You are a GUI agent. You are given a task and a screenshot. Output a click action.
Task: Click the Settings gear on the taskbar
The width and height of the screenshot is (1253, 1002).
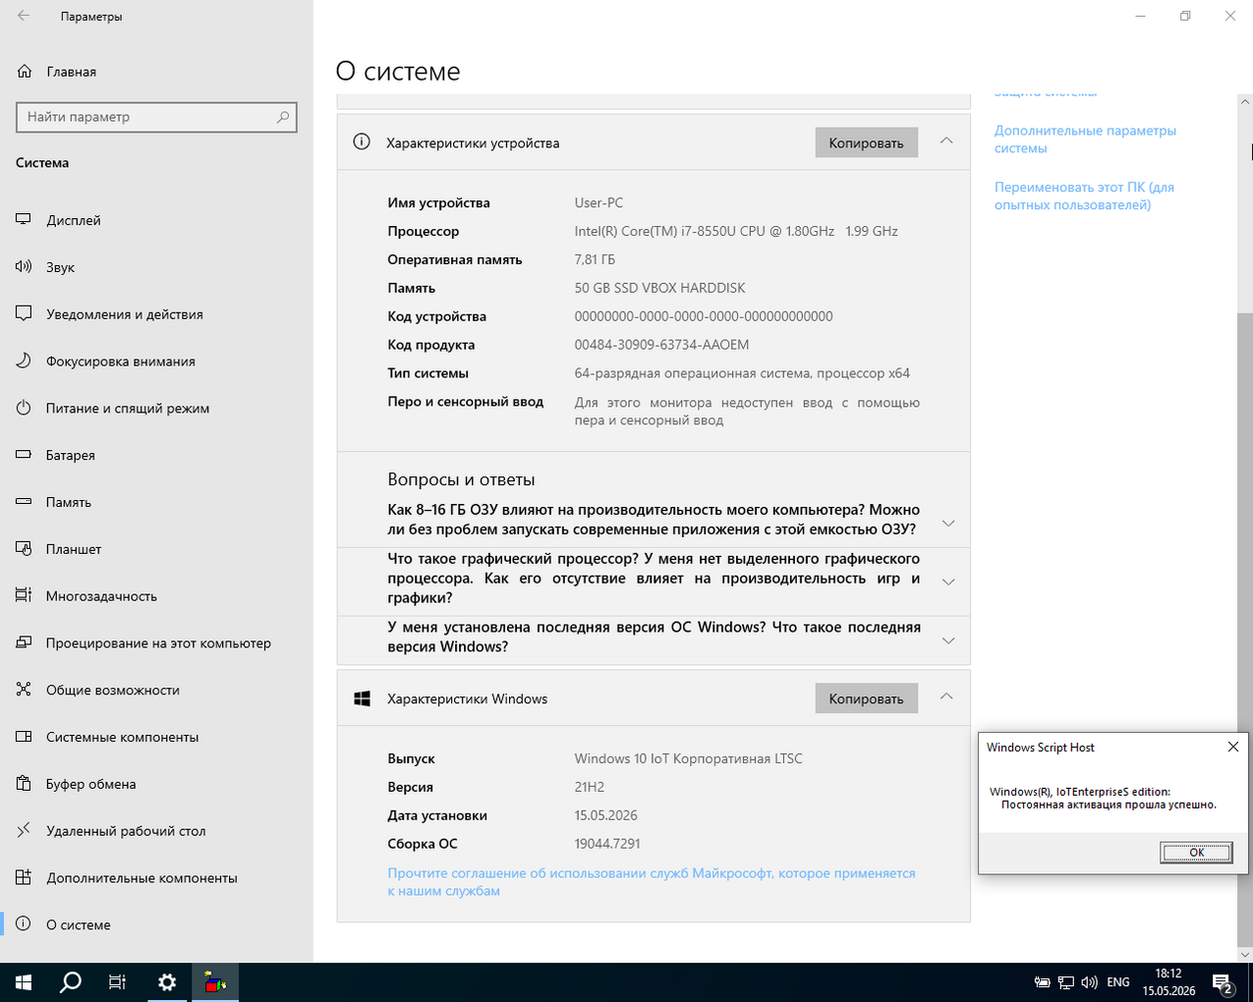pyautogui.click(x=167, y=982)
